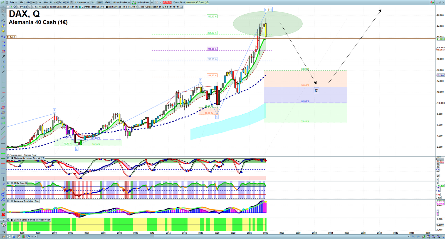Toggle the Cierre (W) checkbox

coord(33,7)
